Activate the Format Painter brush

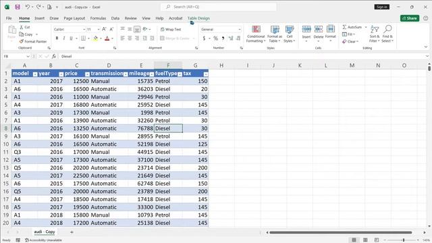(21, 41)
